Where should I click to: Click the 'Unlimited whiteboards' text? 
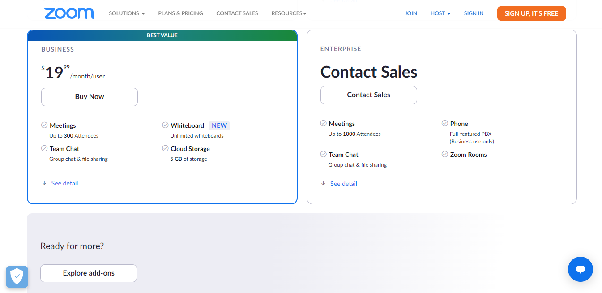[x=197, y=136]
